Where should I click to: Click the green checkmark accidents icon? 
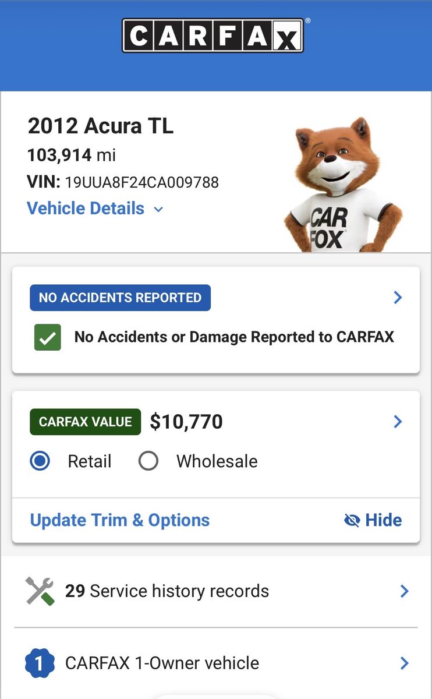(48, 337)
